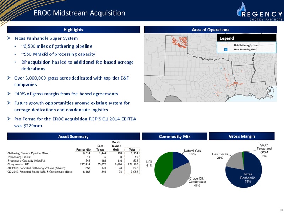Click the slide number 18
The height and width of the screenshot is (213, 284).
281,210
